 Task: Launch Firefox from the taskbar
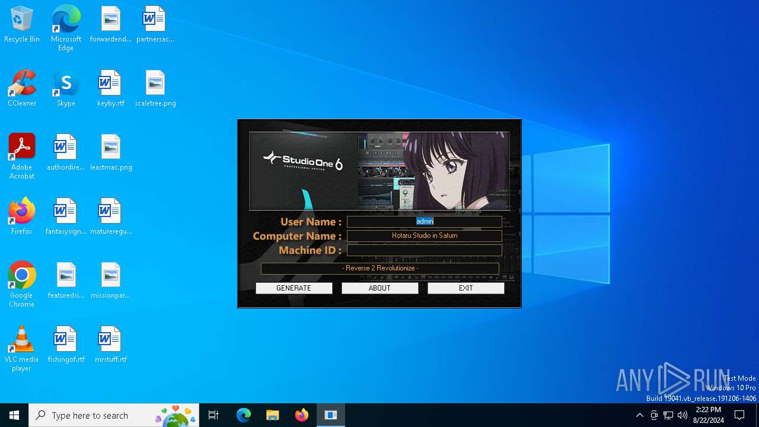[302, 415]
